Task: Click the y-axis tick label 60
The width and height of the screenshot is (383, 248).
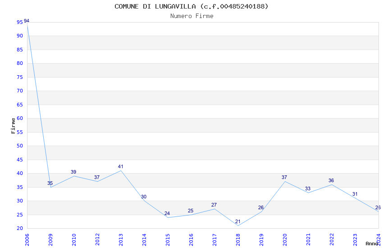Action: (x=20, y=118)
